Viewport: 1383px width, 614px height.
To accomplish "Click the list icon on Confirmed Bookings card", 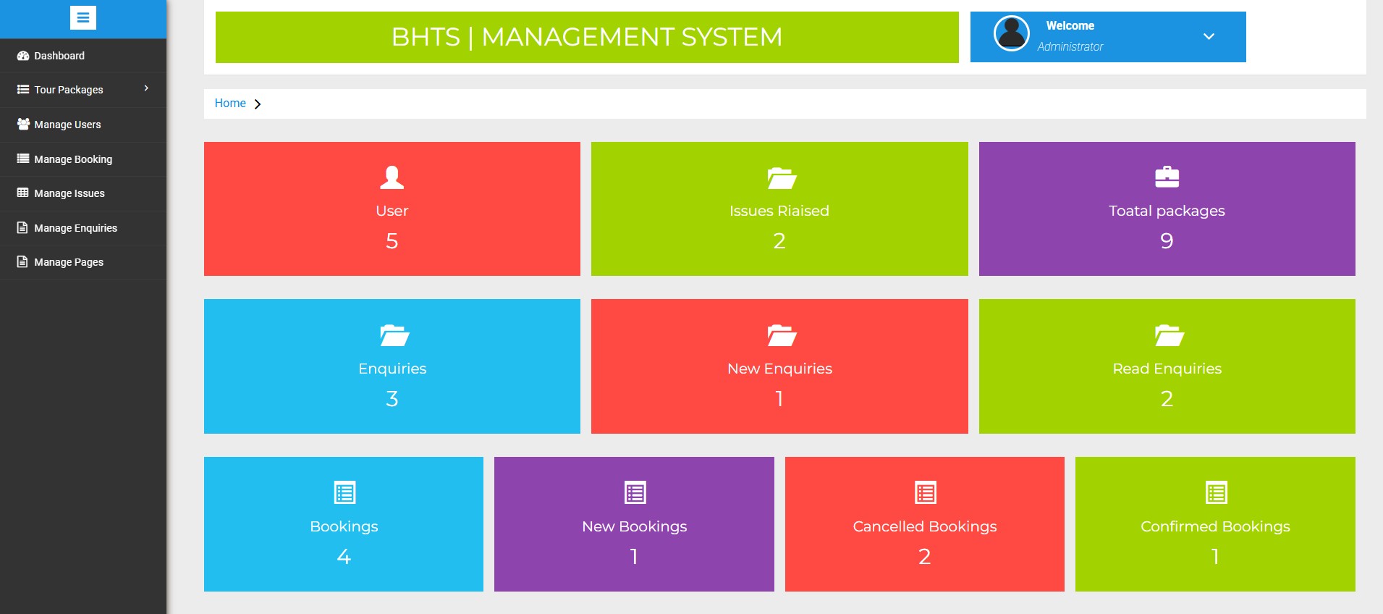I will pos(1216,492).
